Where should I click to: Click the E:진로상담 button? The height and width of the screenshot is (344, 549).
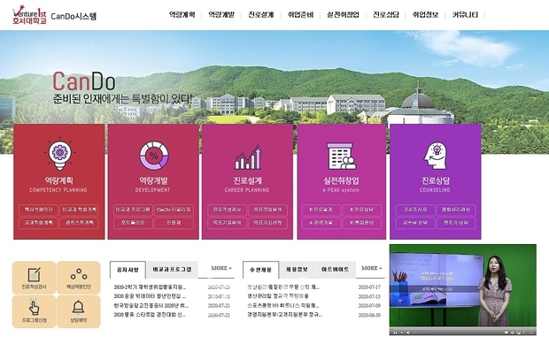tap(361, 210)
